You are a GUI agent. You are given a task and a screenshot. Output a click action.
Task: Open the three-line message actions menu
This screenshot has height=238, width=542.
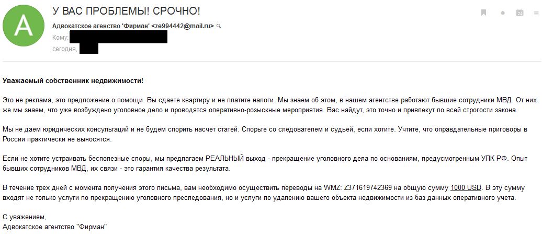pyautogui.click(x=536, y=13)
